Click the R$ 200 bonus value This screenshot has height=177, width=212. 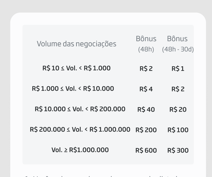146,130
